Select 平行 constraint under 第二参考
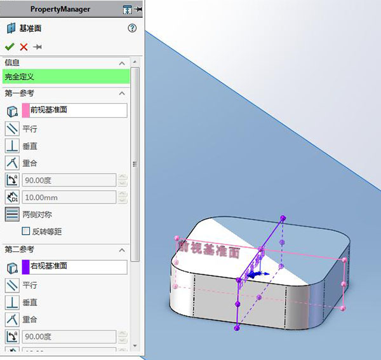This screenshot has width=381, height=360. tap(12, 286)
